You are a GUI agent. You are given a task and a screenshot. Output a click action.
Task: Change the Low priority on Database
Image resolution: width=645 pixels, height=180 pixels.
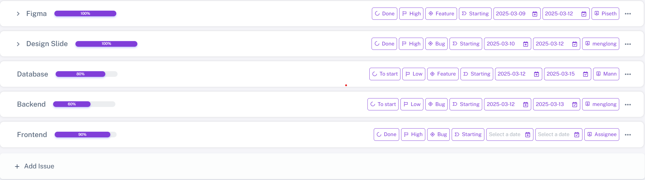point(414,74)
